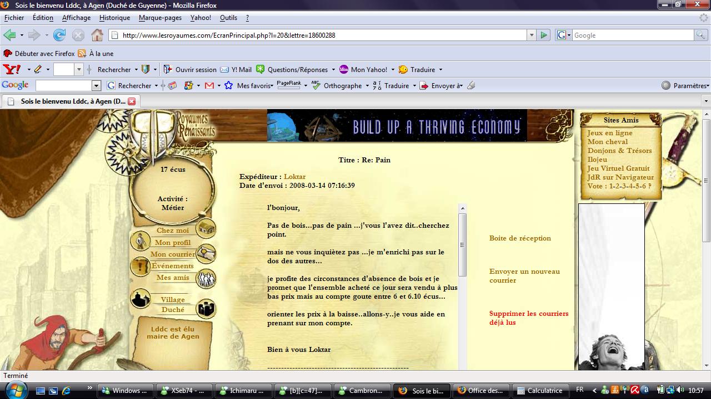Click the search magnifier in Google box

[x=701, y=35]
